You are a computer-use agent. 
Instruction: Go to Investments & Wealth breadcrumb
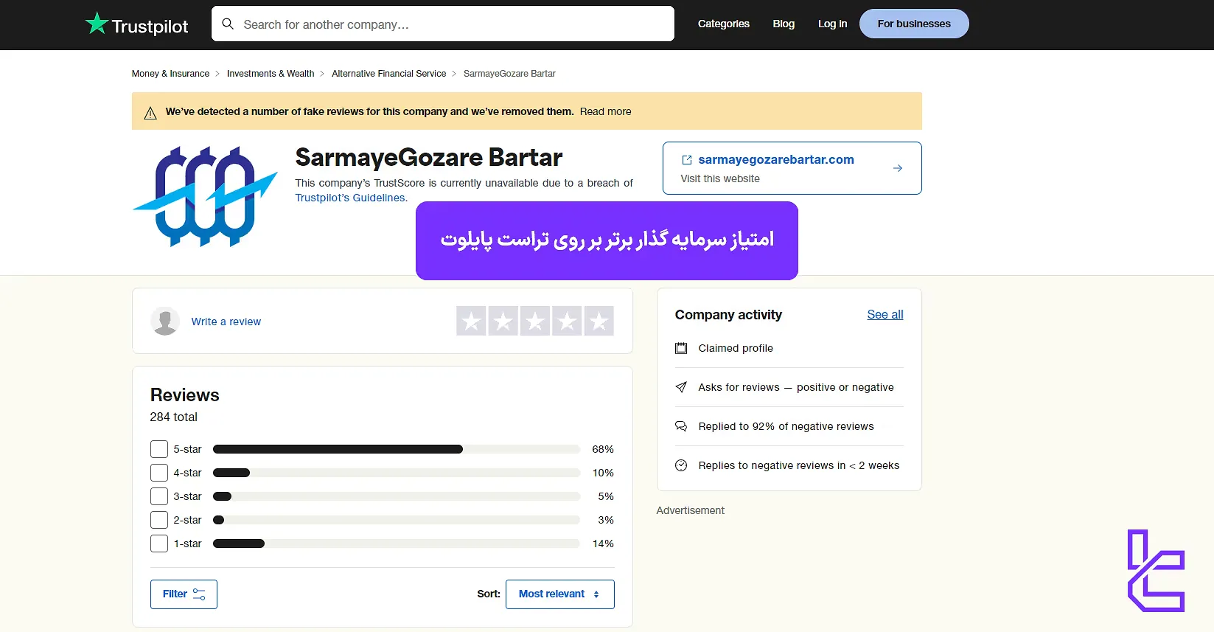(x=271, y=74)
